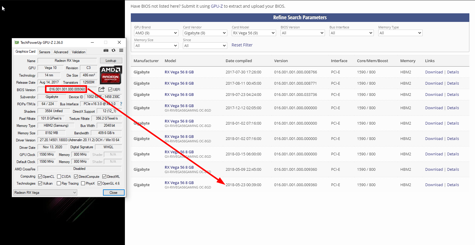This screenshot has height=245, width=475.
Task: Click the Reset Filter link
Action: 242,45
